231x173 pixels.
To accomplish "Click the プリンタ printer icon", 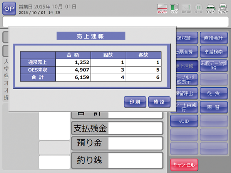I will click(223, 9).
